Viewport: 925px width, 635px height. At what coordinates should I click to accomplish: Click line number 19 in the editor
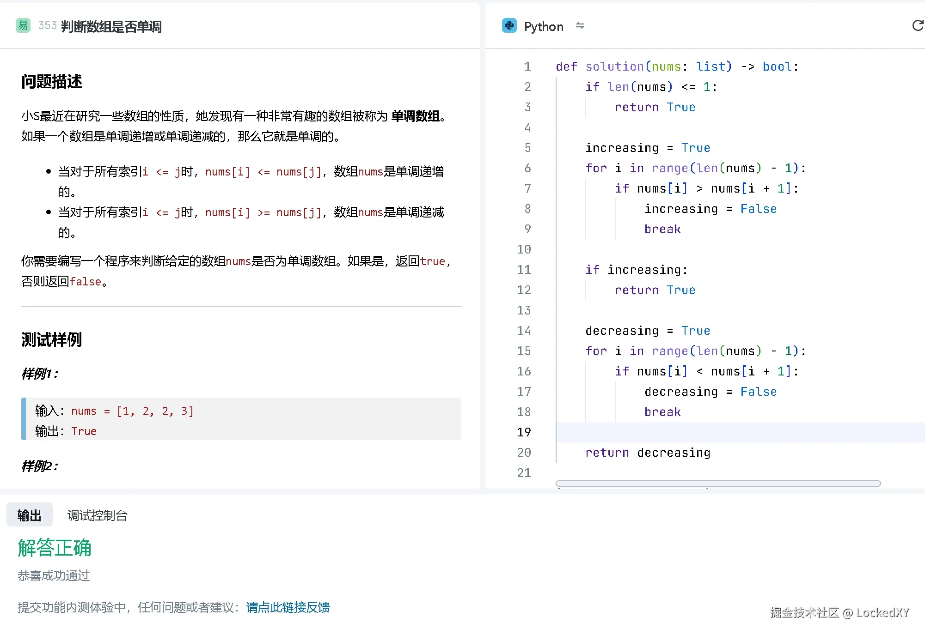tap(524, 432)
